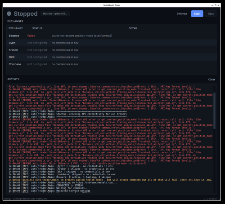Click the 'Waiting for commands' log line
The height and width of the screenshot is (204, 225).
pyautogui.click(x=49, y=188)
